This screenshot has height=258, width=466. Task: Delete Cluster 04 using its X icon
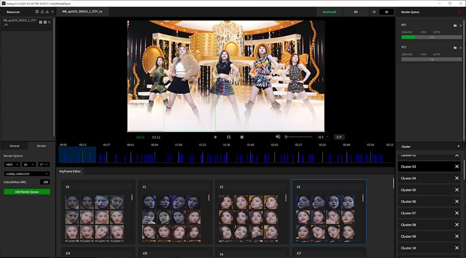(457, 178)
